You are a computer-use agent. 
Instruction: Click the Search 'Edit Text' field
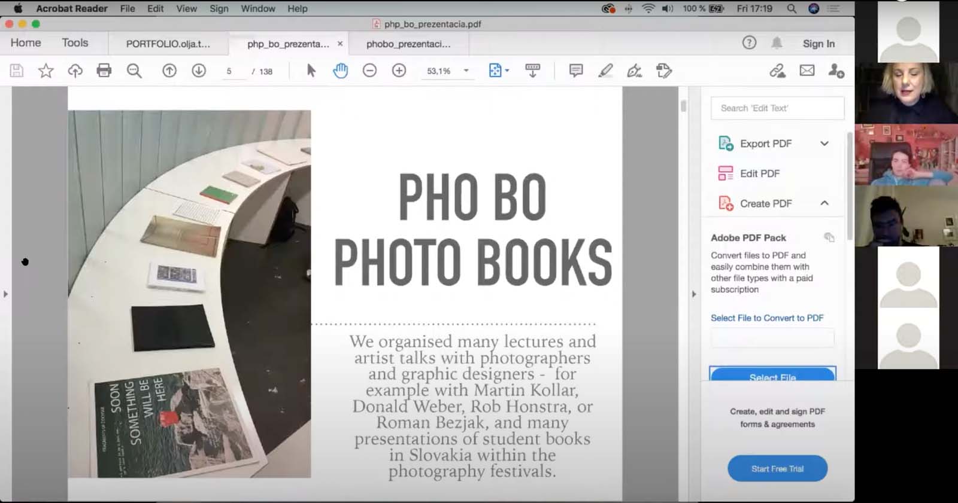click(777, 108)
